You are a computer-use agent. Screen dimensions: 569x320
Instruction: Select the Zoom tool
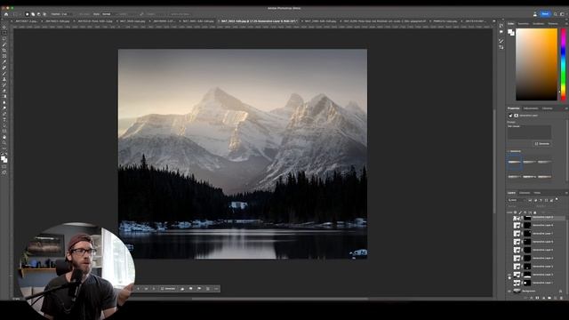[x=4, y=142]
